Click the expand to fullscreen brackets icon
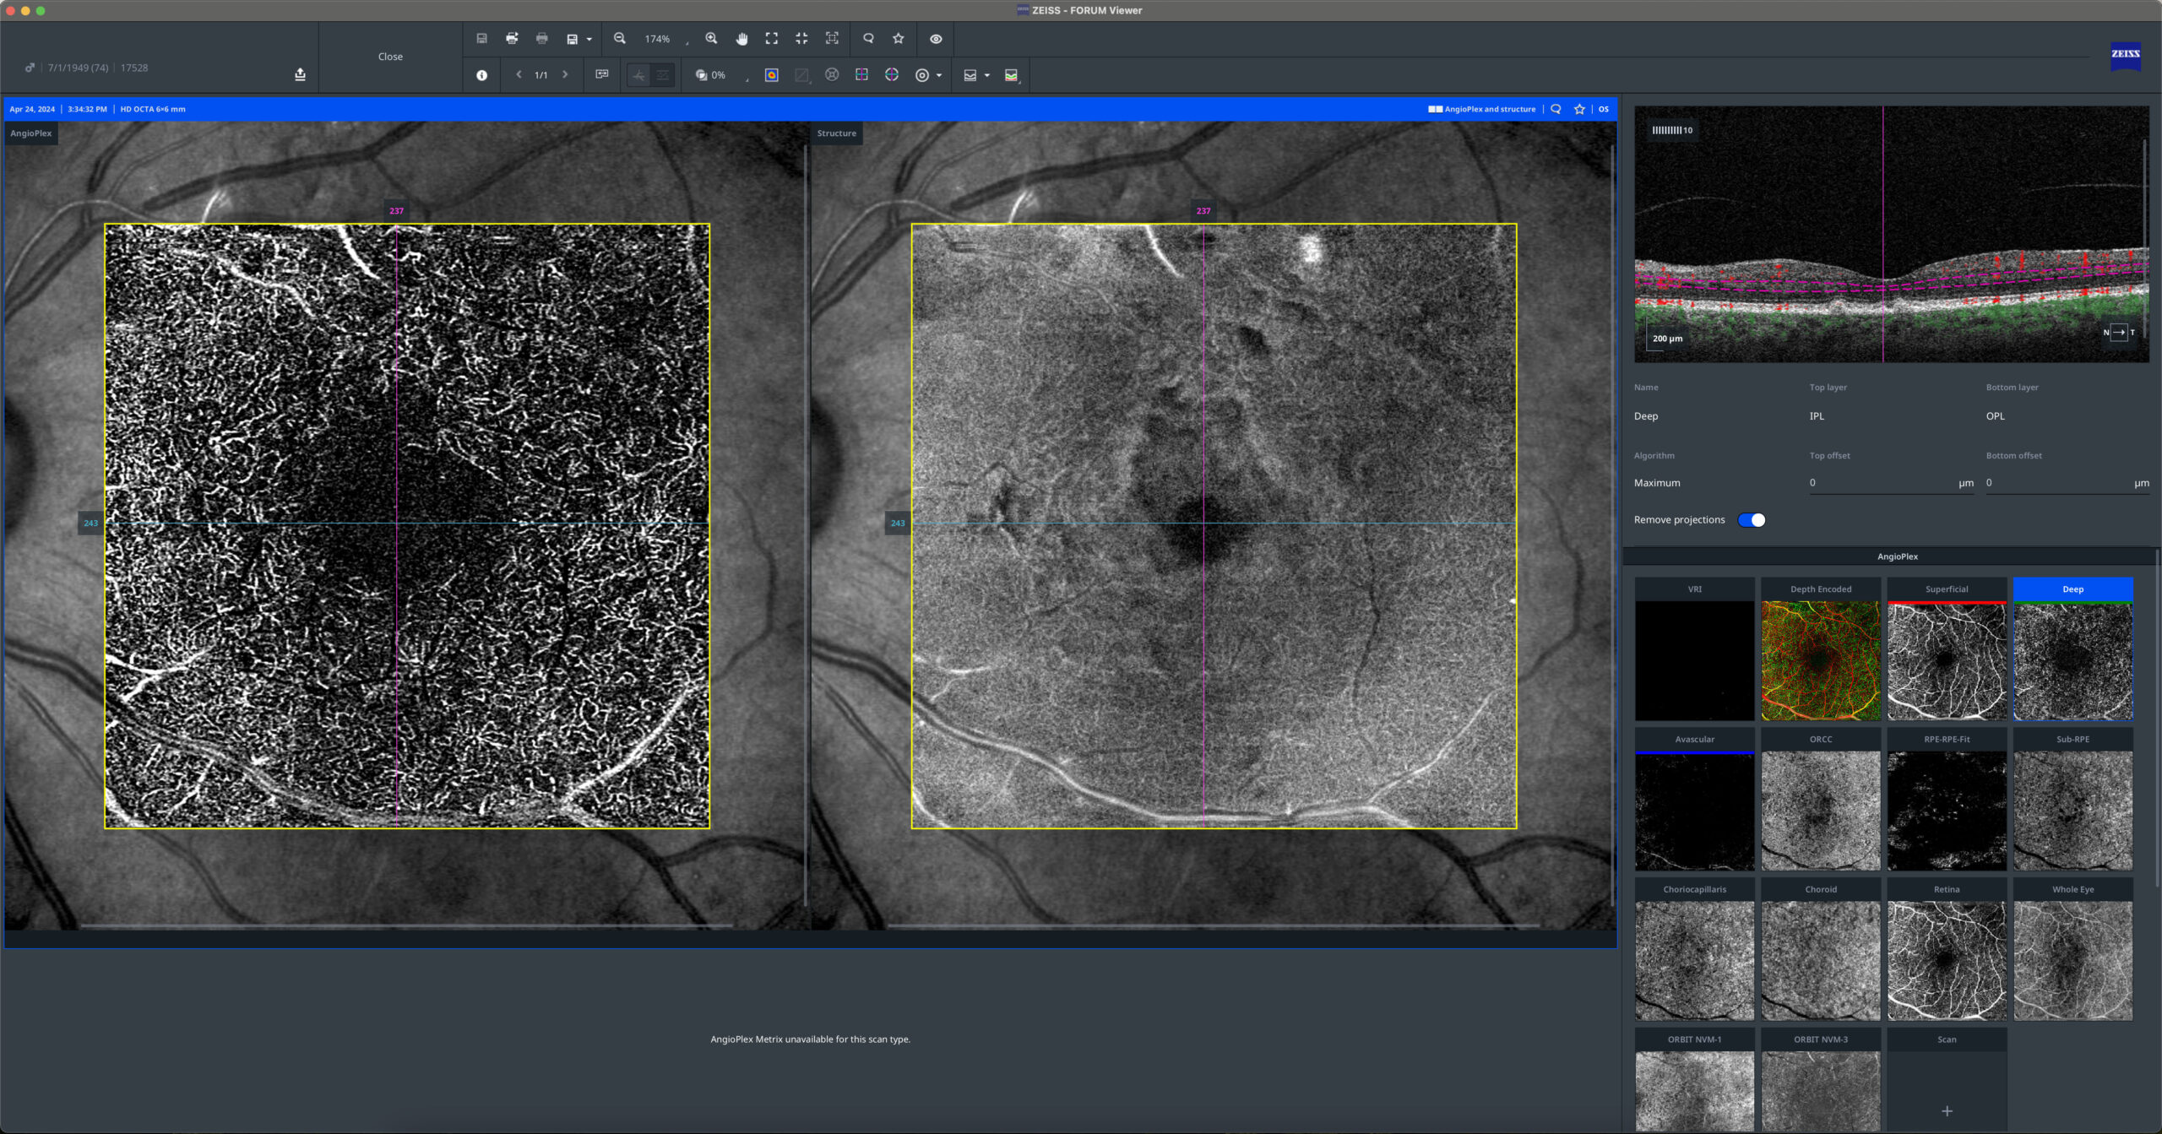2162x1134 pixels. coord(772,39)
